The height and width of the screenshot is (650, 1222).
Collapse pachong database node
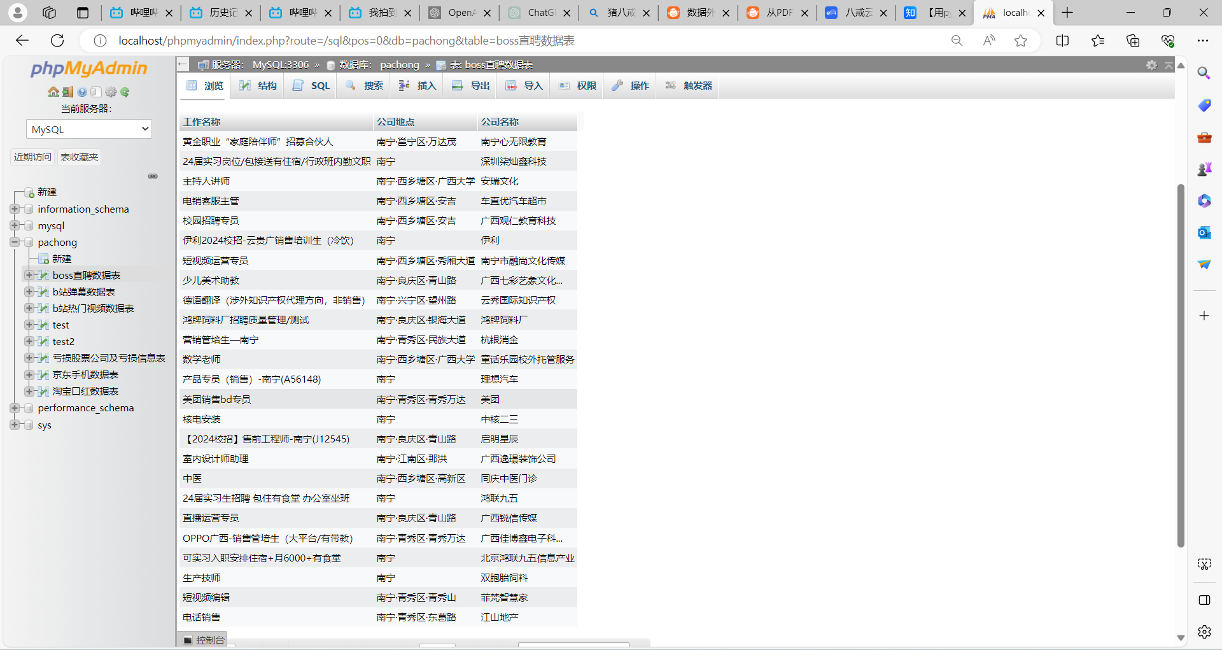point(15,242)
